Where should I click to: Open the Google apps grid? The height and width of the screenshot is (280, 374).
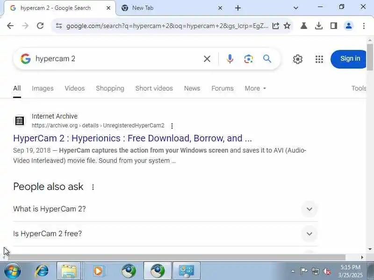click(319, 59)
